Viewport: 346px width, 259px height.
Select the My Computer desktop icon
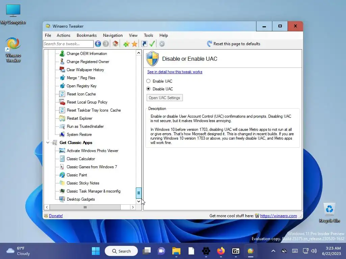[13, 14]
